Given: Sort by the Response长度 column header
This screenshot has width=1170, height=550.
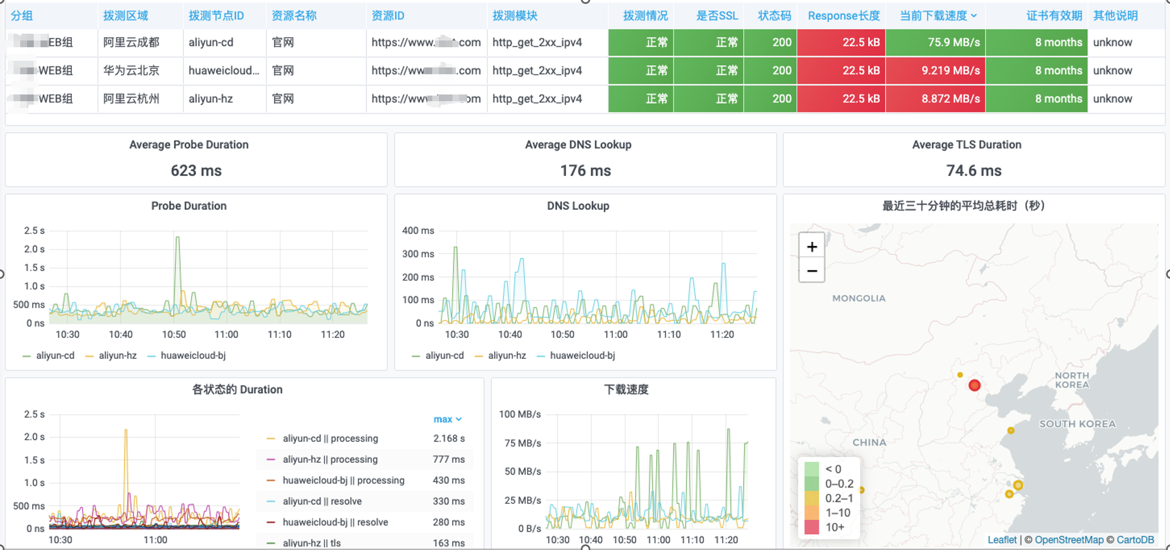Looking at the screenshot, I should 843,16.
